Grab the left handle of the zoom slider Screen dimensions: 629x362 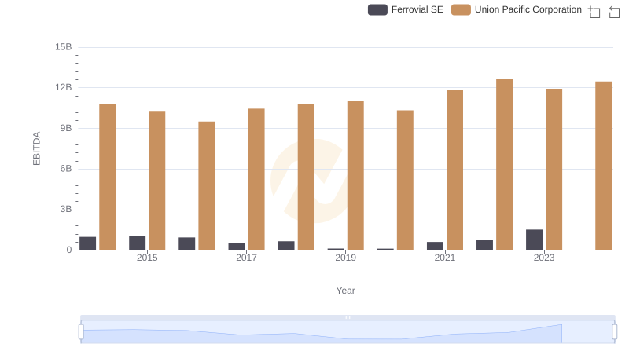point(81,331)
